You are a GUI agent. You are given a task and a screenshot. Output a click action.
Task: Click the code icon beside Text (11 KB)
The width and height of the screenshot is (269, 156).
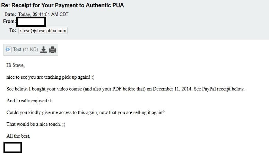8,50
